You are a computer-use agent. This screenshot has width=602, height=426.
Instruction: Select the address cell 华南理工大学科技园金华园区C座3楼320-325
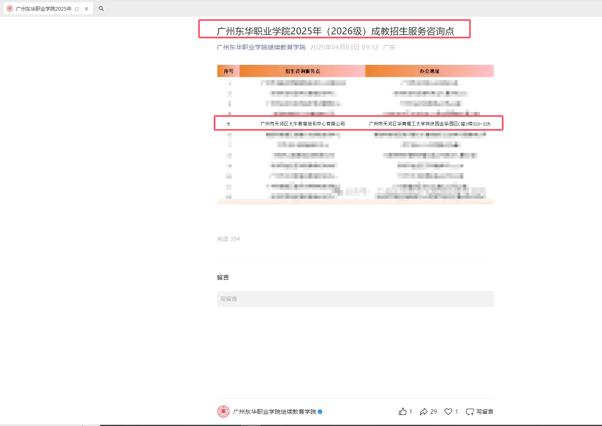coord(430,124)
